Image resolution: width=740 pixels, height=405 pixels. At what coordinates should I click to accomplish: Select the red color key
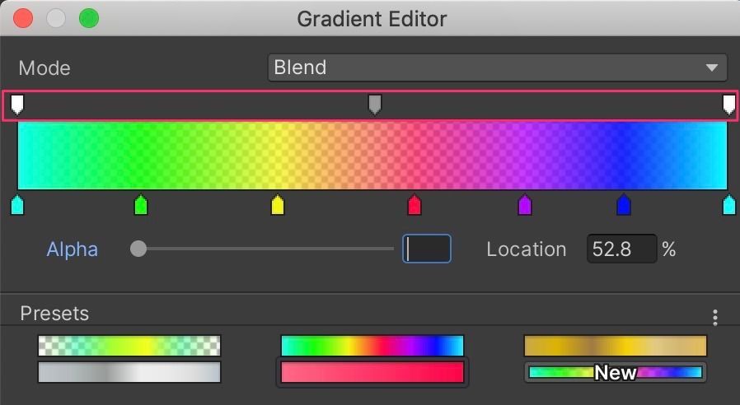[x=414, y=205]
